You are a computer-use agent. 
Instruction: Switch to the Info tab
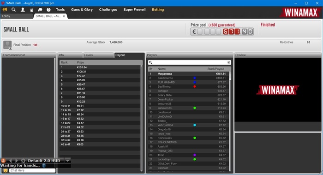coord(70,55)
